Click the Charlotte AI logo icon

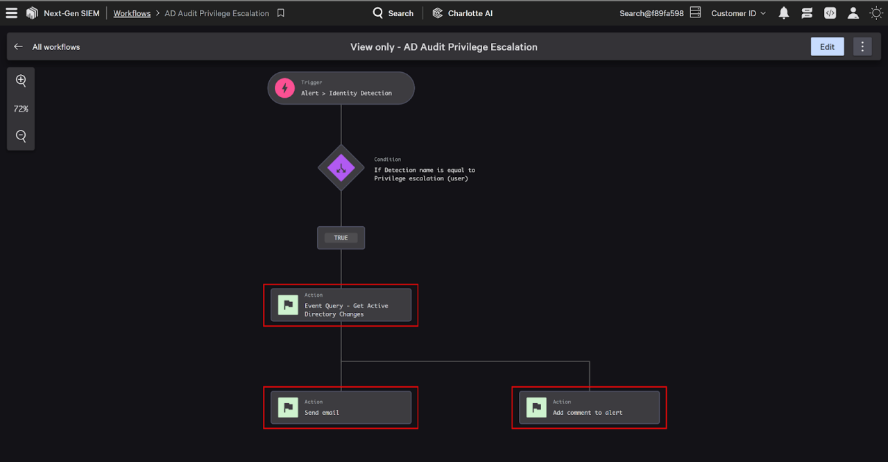coord(437,13)
